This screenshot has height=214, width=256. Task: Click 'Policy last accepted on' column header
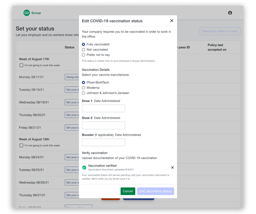pos(217,47)
